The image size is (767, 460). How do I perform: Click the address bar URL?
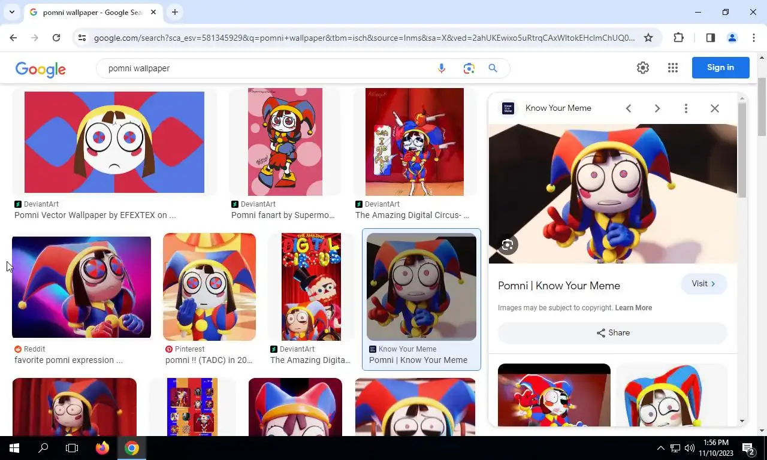pyautogui.click(x=364, y=38)
